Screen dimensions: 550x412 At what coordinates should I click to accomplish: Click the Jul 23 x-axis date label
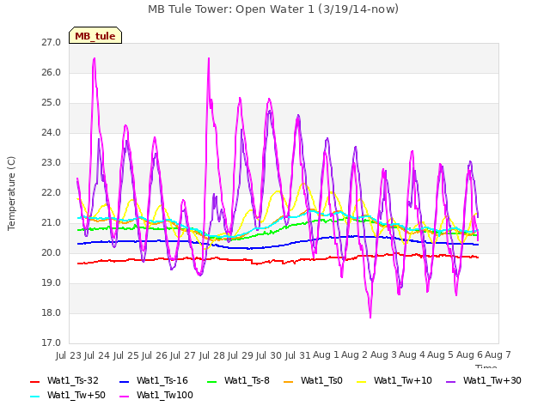pos(69,355)
